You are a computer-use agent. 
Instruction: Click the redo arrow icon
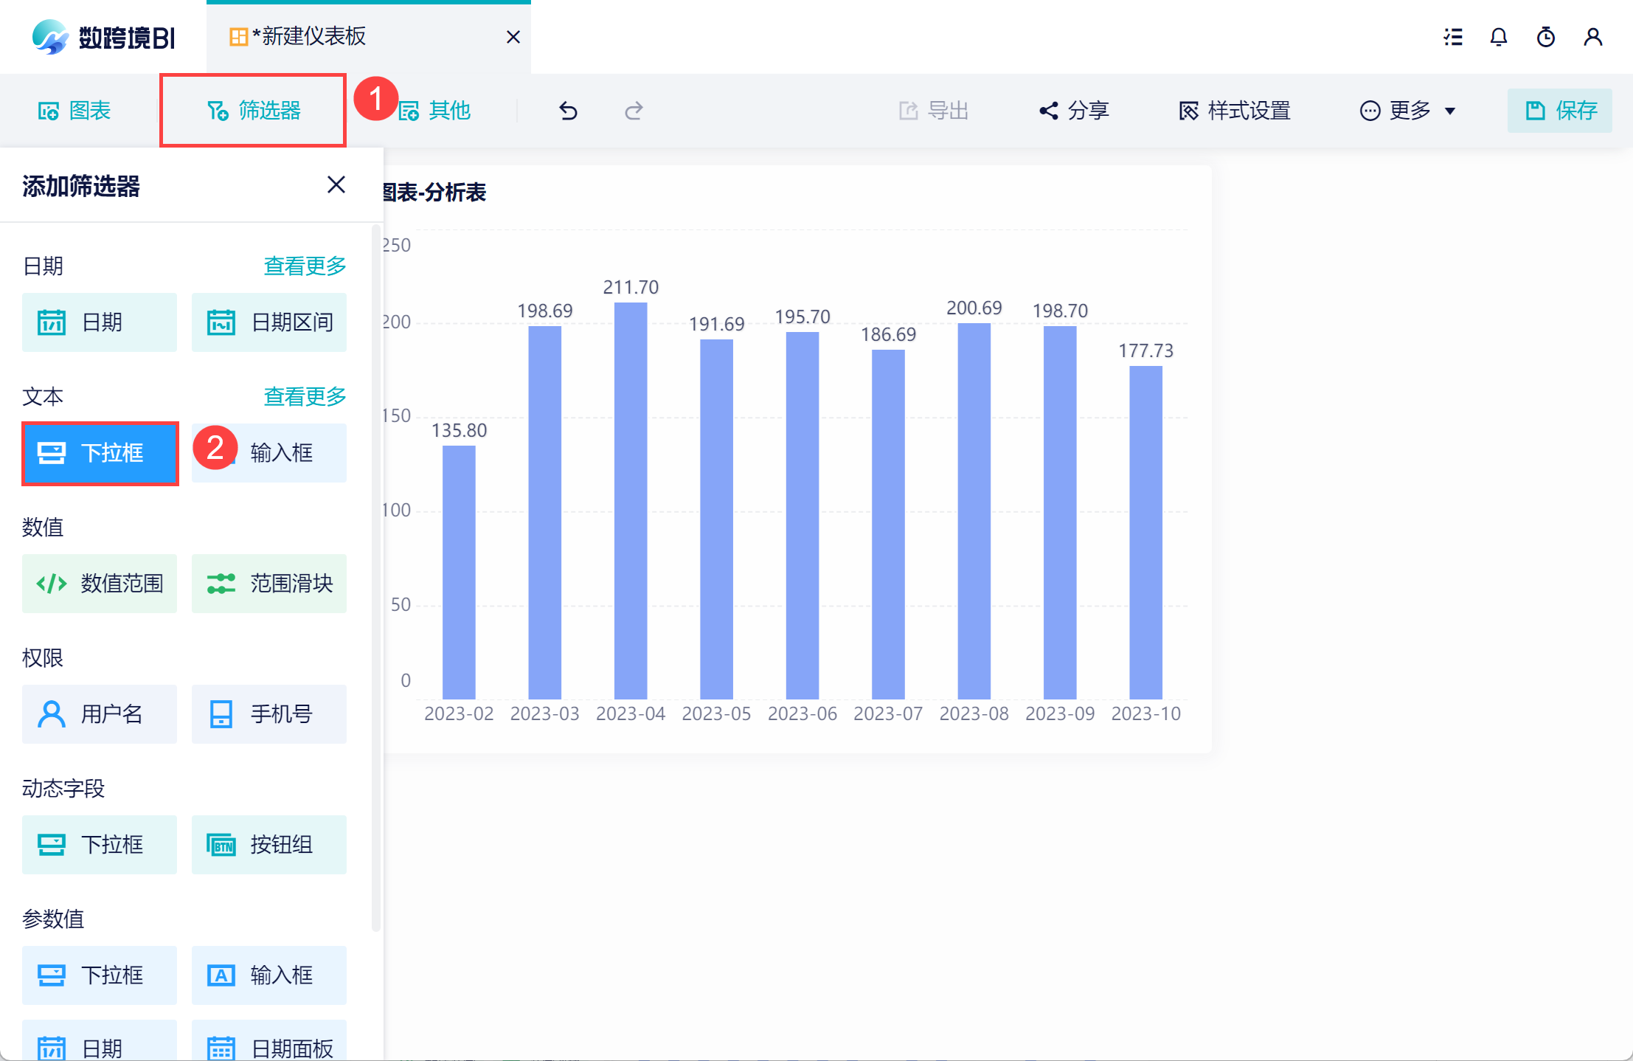click(634, 111)
